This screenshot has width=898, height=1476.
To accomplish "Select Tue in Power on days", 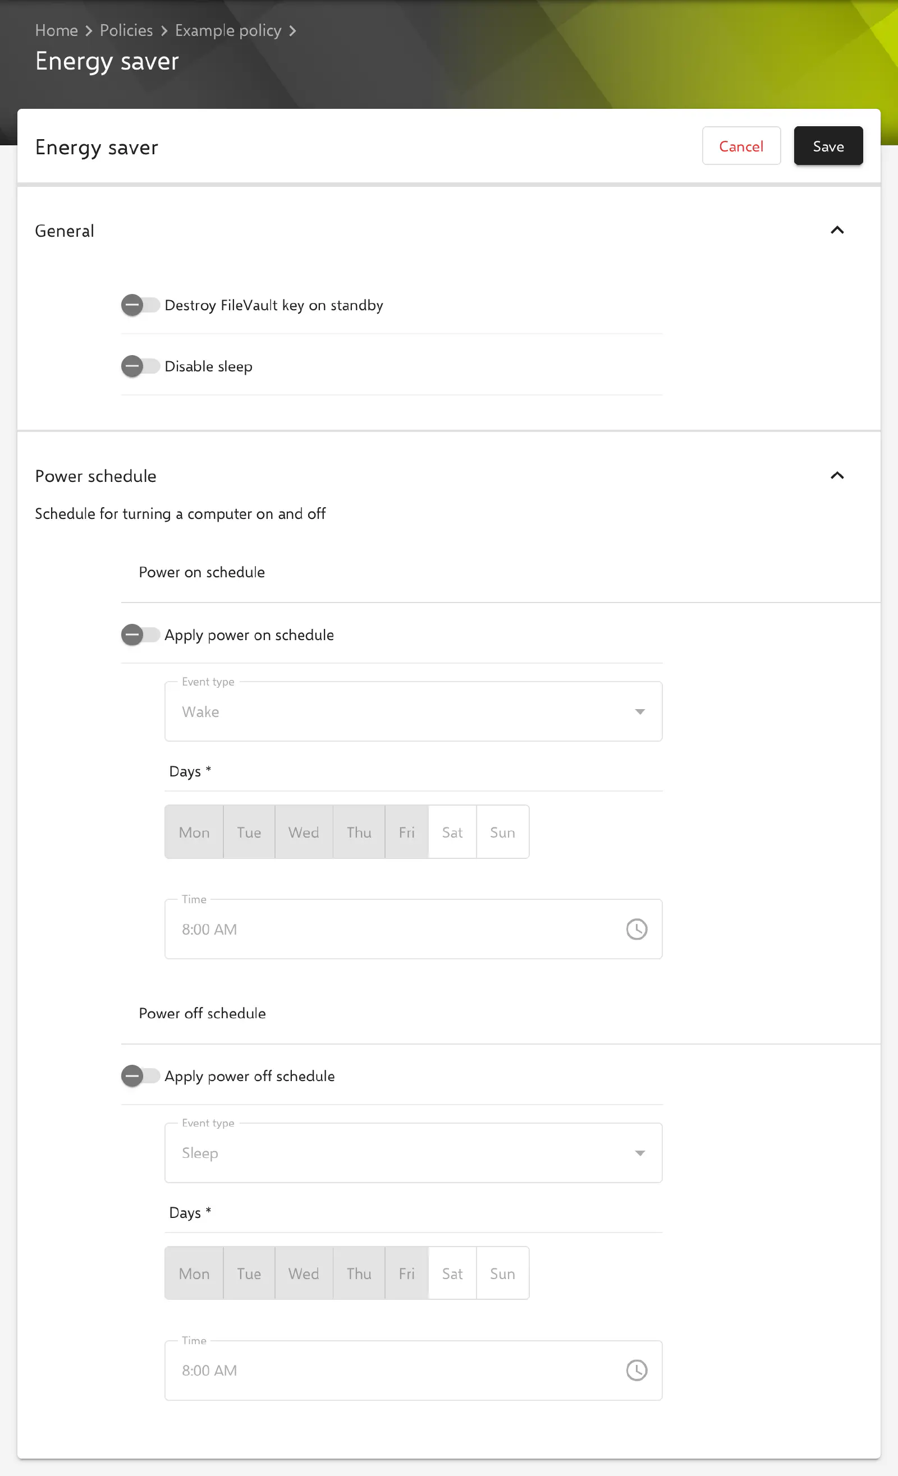I will pos(249,832).
